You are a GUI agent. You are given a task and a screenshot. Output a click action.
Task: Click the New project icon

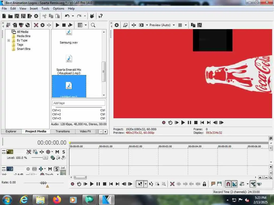coord(4,16)
